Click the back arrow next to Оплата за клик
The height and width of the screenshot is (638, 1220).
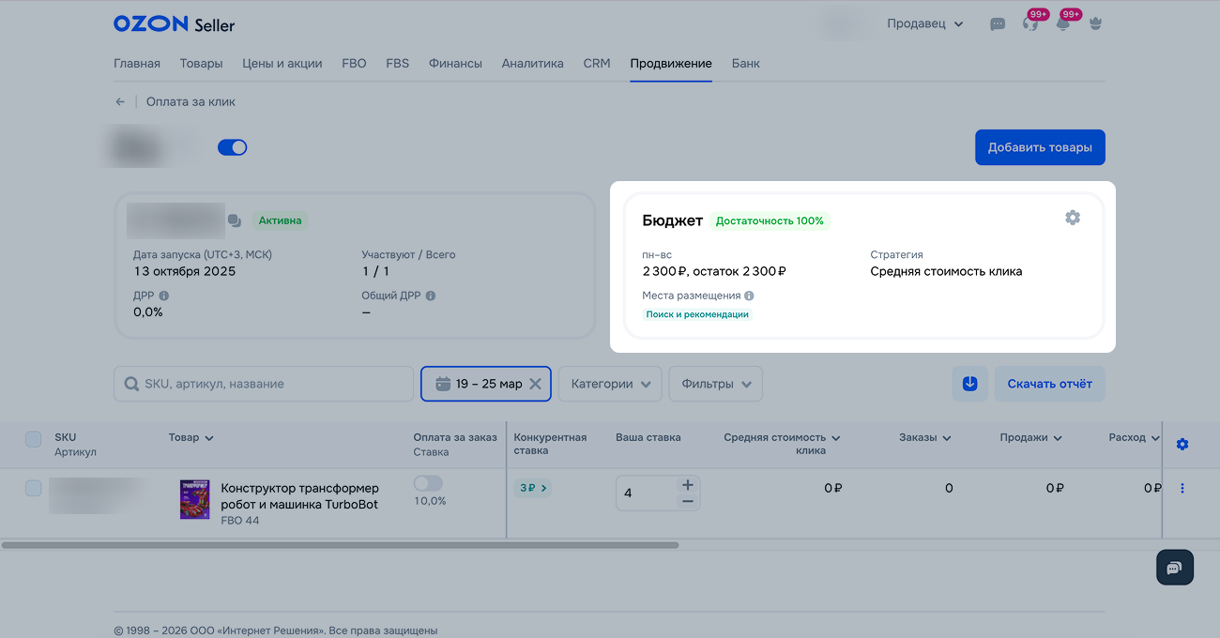(x=120, y=102)
